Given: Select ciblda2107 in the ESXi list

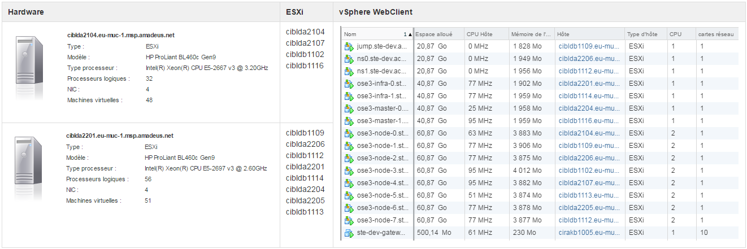Looking at the screenshot, I should (305, 43).
